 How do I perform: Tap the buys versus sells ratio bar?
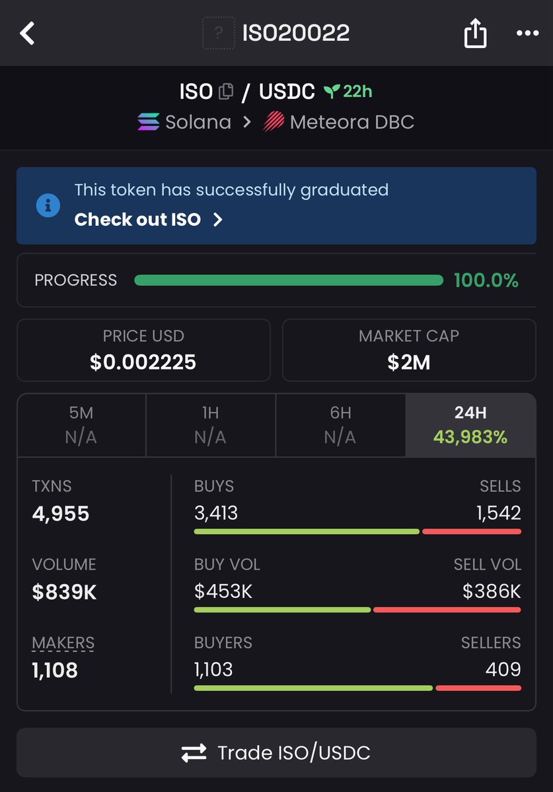click(357, 531)
